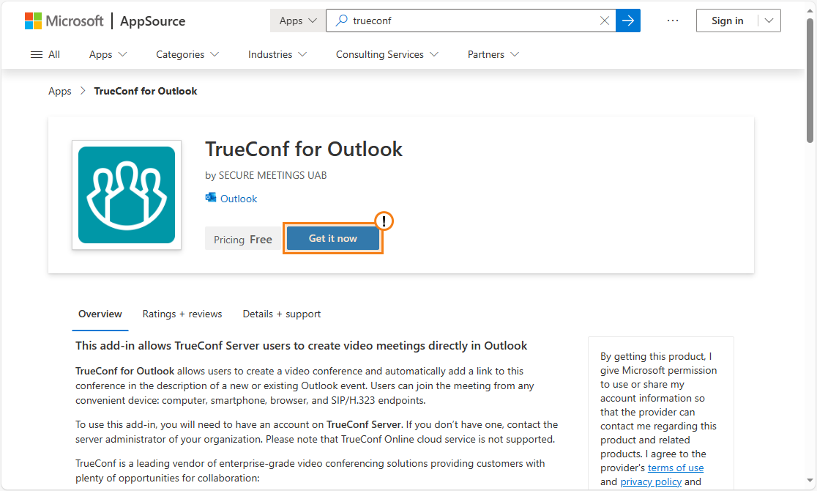Click the orange exclamation warning badge
Viewport: 817px width, 491px height.
pyautogui.click(x=384, y=221)
